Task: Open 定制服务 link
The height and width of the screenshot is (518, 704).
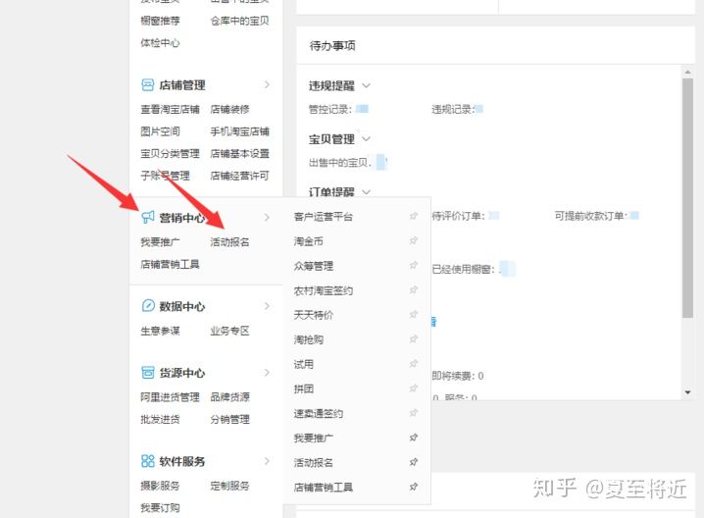Action: click(229, 486)
